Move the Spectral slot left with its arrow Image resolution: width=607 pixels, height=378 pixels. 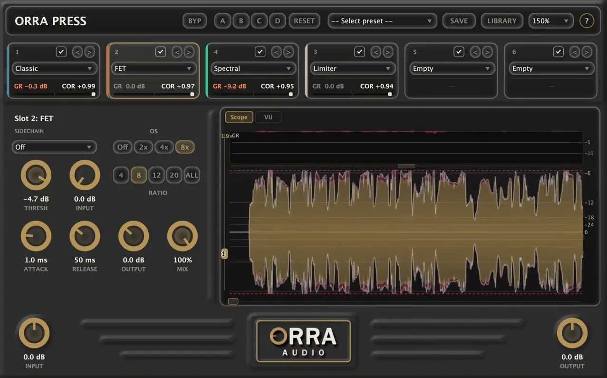tap(276, 52)
